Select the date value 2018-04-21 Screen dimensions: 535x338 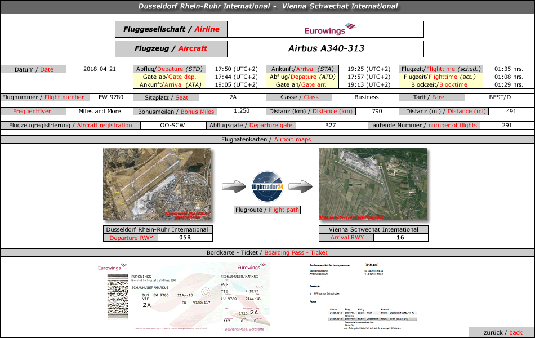pos(100,69)
